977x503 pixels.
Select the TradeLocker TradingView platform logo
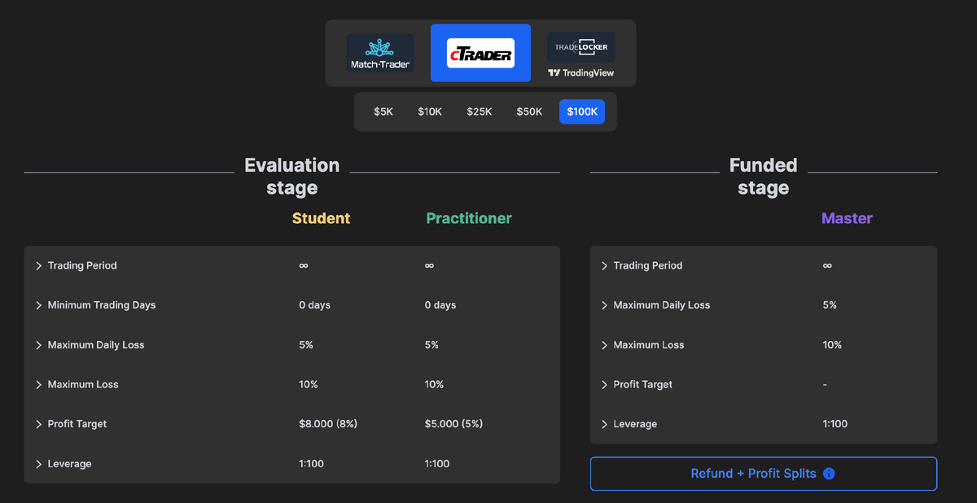[x=581, y=54]
